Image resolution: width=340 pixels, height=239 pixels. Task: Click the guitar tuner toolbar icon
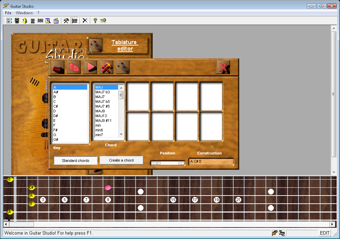[17, 21]
